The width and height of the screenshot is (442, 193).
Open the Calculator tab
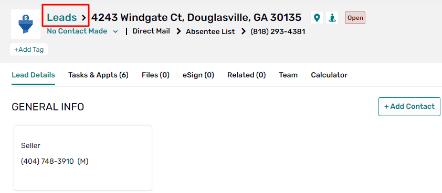[x=329, y=75]
